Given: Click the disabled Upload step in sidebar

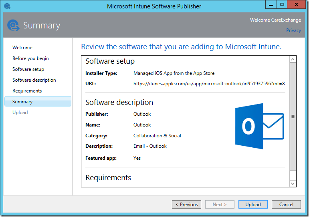Looking at the screenshot, I should (x=20, y=113).
